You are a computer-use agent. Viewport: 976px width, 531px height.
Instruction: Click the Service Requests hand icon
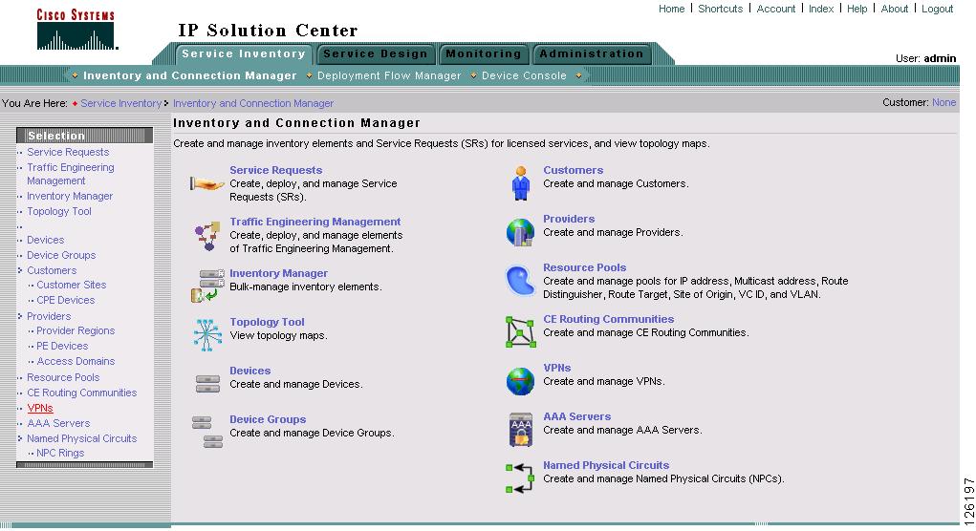coord(207,183)
